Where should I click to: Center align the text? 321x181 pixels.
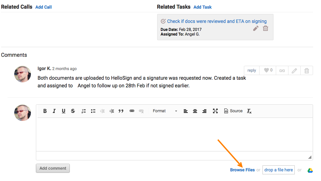click(195, 111)
